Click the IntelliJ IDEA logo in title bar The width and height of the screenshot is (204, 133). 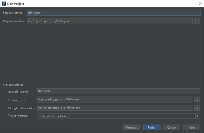point(4,4)
